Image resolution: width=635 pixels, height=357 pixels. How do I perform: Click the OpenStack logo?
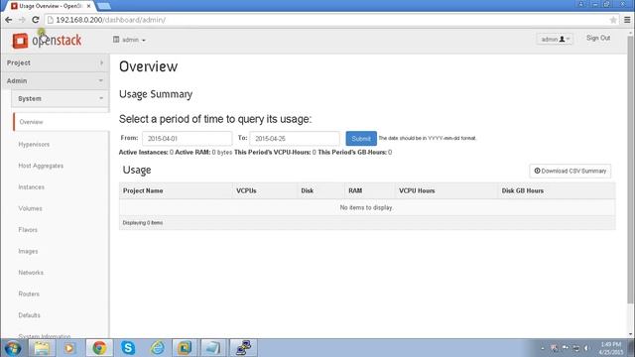click(x=47, y=40)
